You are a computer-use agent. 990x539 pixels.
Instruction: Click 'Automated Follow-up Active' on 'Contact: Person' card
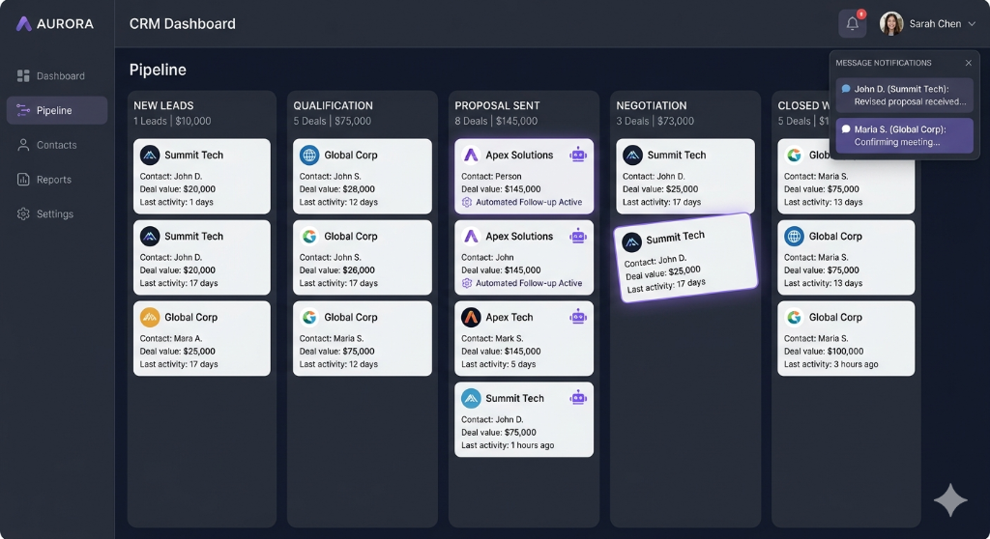[529, 203]
